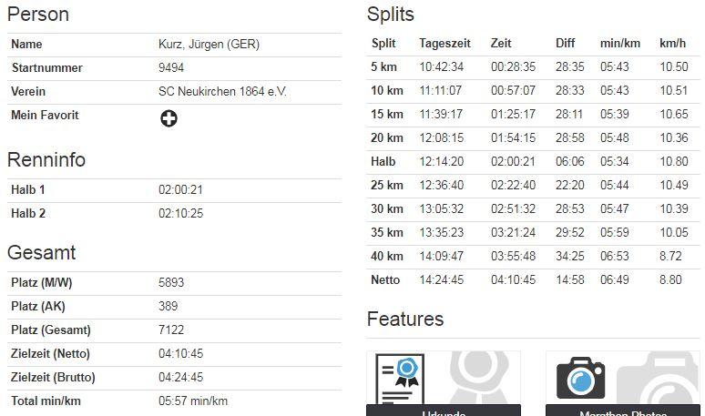
Task: Select the Splits heading
Action: tap(390, 15)
